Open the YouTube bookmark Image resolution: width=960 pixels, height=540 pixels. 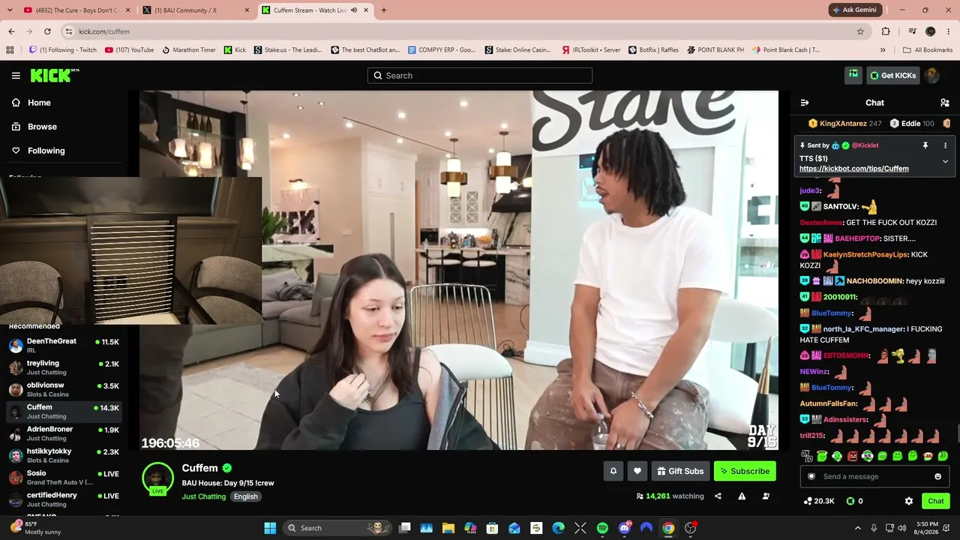[130, 50]
